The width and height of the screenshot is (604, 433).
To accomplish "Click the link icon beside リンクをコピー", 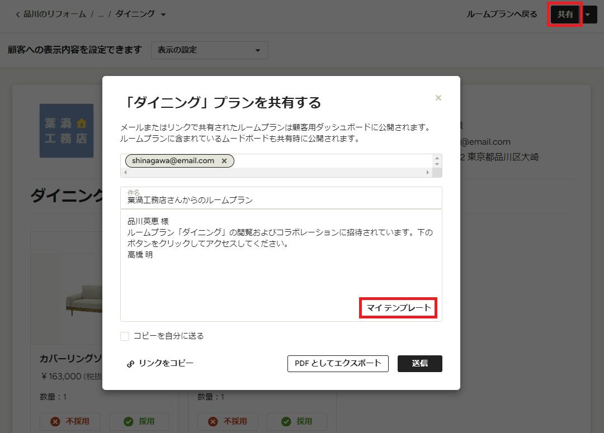I will (130, 364).
